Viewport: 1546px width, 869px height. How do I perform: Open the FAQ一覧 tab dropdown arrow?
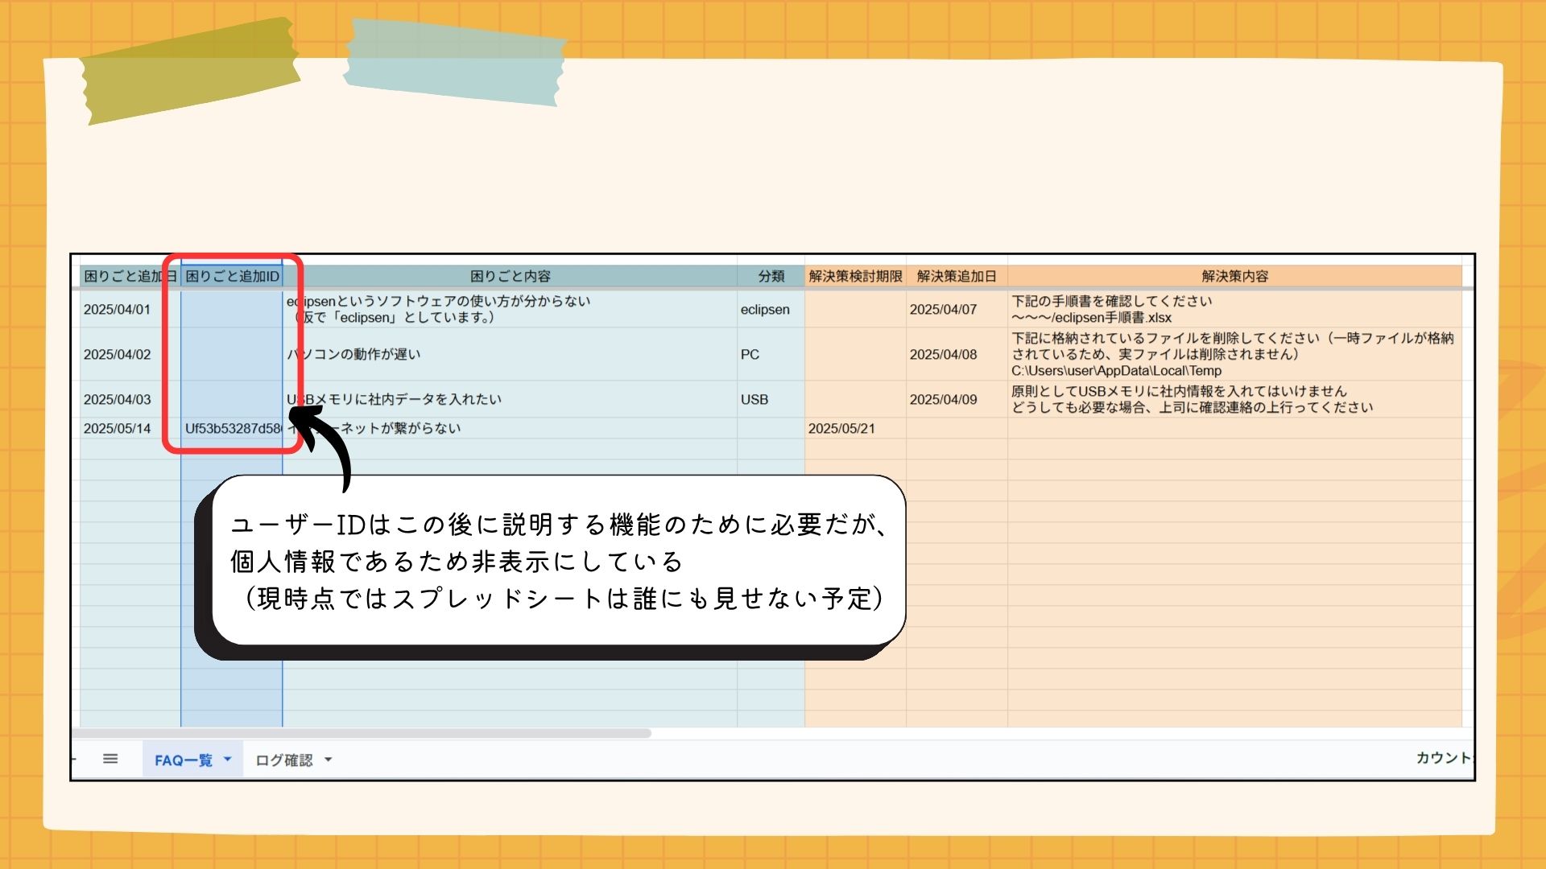click(227, 759)
